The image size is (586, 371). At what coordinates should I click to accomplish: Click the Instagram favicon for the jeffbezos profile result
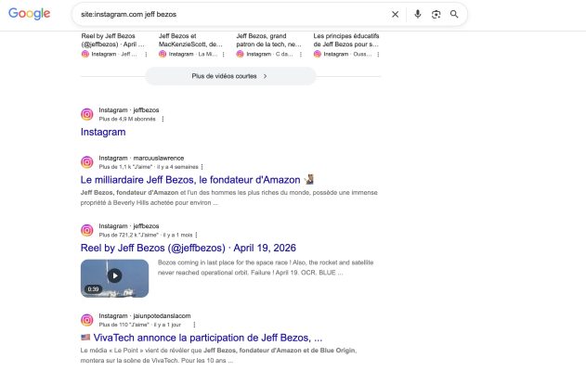87,114
